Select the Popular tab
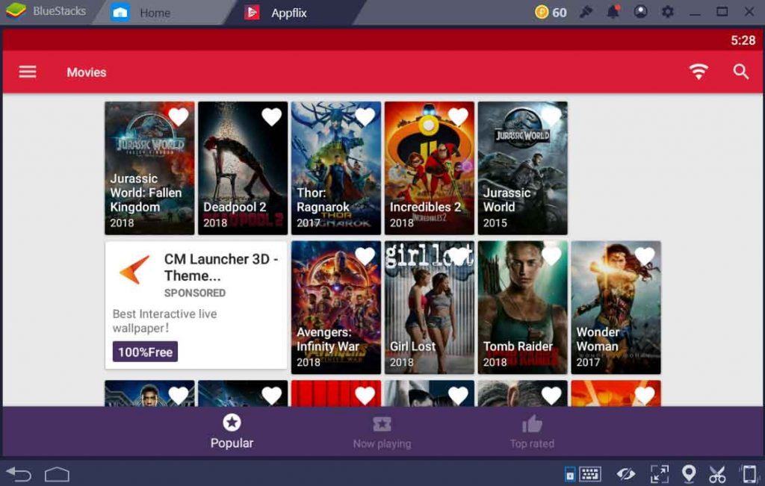 pyautogui.click(x=232, y=432)
